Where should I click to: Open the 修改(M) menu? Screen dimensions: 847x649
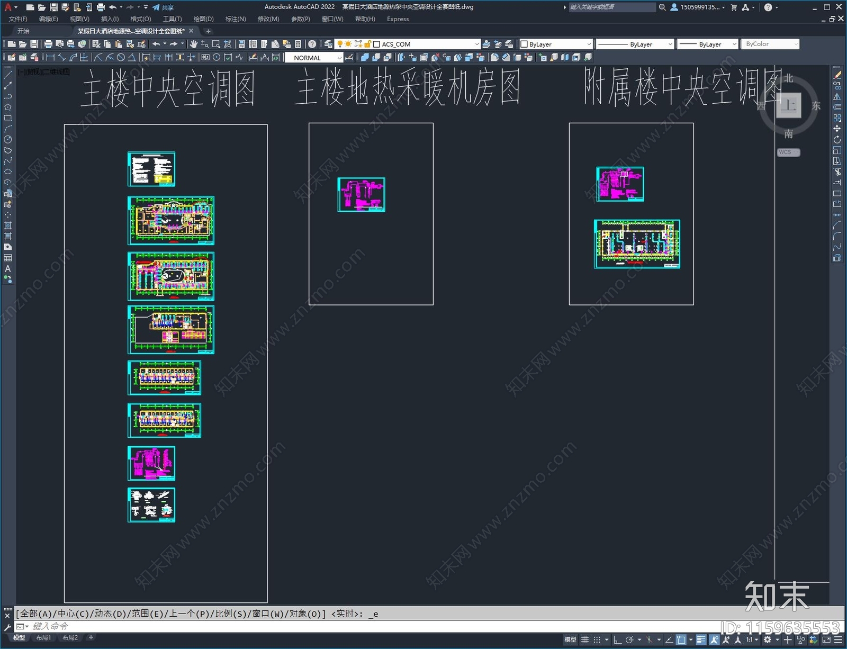click(x=268, y=19)
